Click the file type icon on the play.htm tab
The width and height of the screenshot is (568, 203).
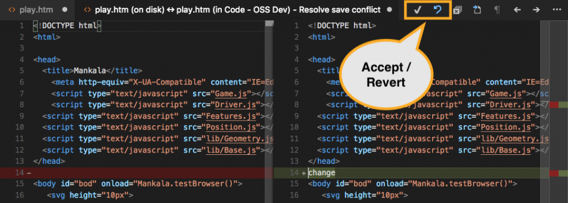pos(12,10)
